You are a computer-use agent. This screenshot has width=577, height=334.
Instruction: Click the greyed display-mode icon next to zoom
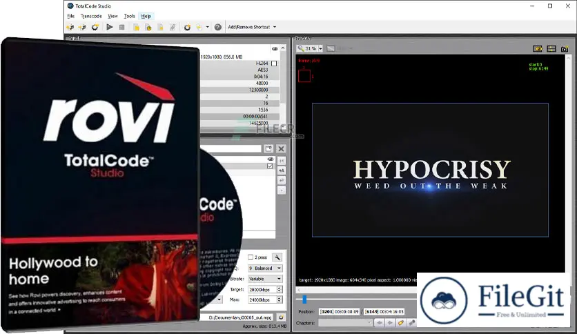(331, 48)
